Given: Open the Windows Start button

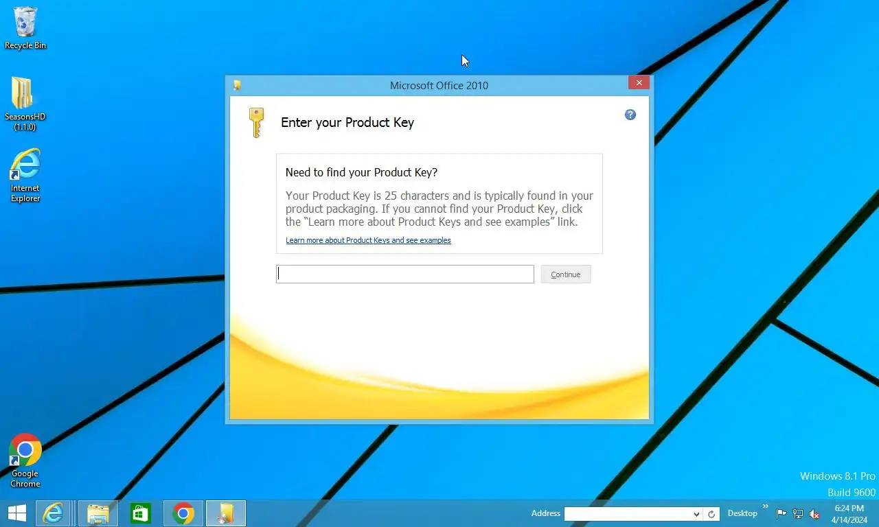Looking at the screenshot, I should click(x=16, y=513).
